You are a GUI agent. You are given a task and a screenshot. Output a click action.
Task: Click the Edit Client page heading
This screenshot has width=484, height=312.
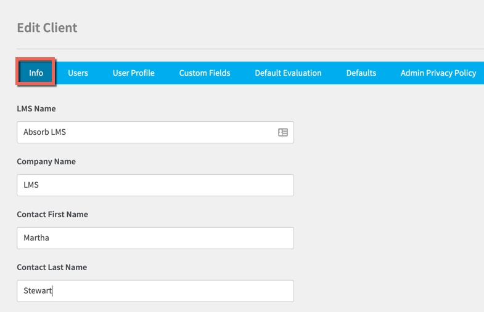click(x=47, y=28)
